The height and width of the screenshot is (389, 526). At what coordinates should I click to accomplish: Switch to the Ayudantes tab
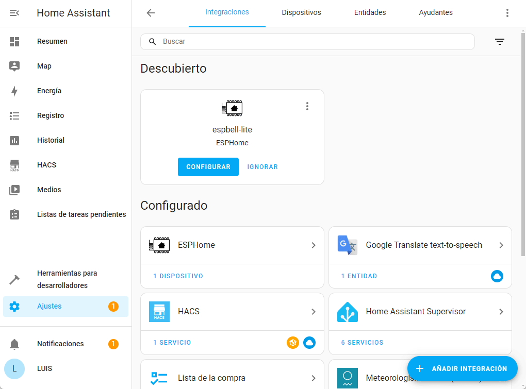click(436, 13)
